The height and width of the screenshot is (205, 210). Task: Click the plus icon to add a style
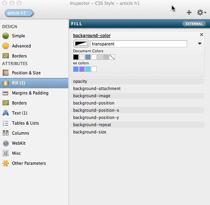click(189, 12)
